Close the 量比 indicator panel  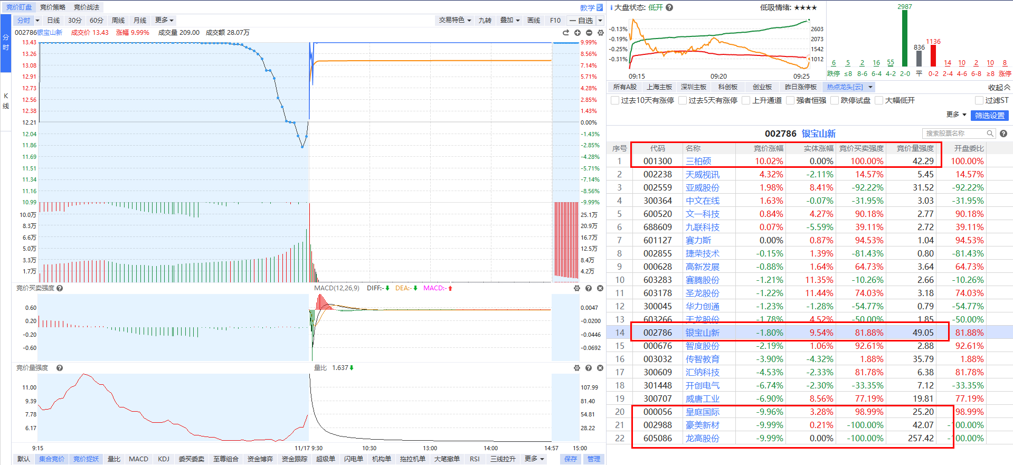pyautogui.click(x=600, y=368)
